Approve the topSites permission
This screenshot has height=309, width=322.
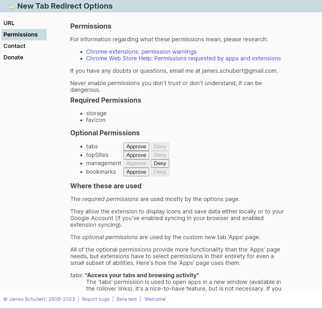click(136, 155)
